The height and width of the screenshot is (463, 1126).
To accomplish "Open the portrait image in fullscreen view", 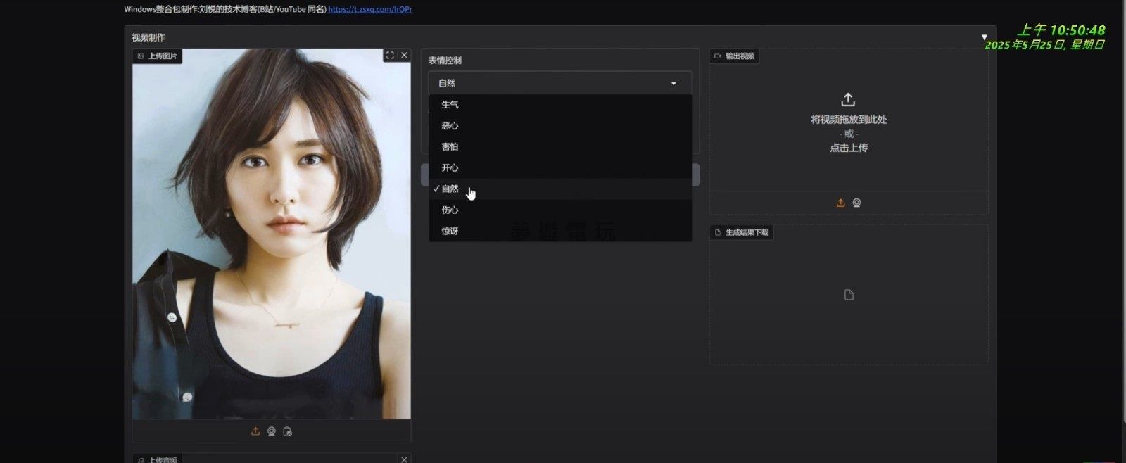I will tap(390, 56).
